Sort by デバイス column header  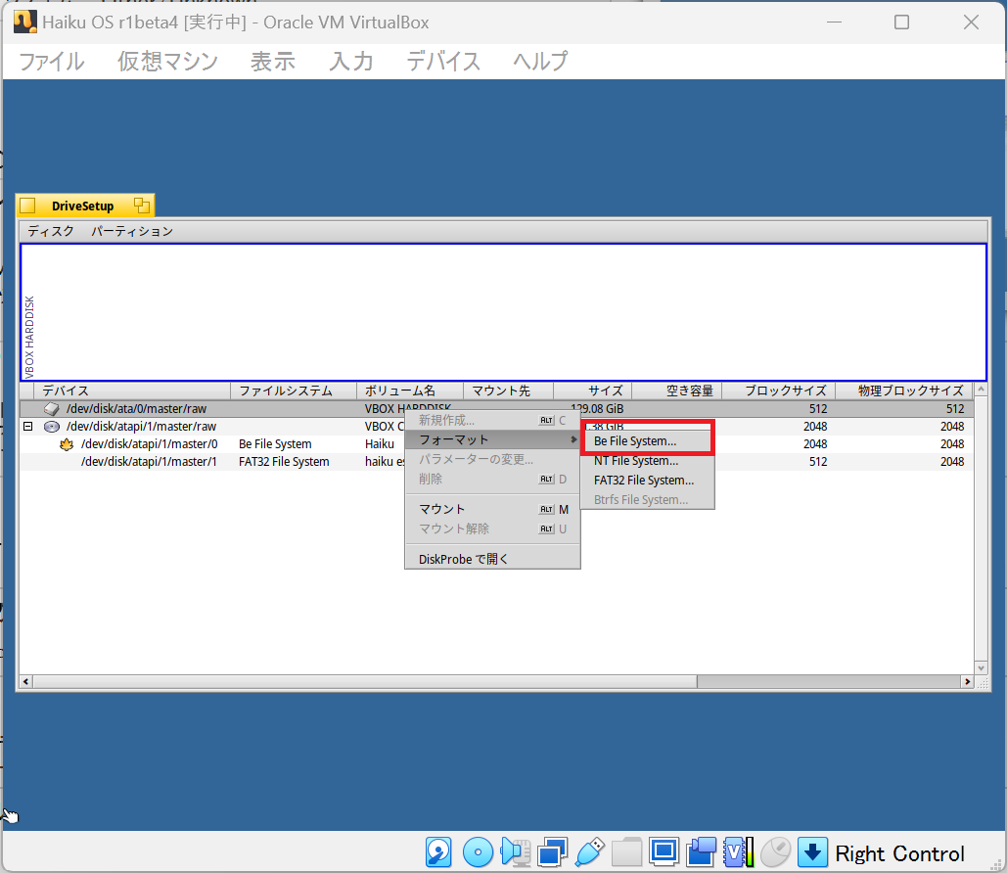(x=132, y=391)
